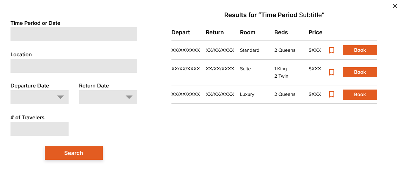Select the Depart column header
Viewport: 401px width, 170px height.
tap(181, 33)
